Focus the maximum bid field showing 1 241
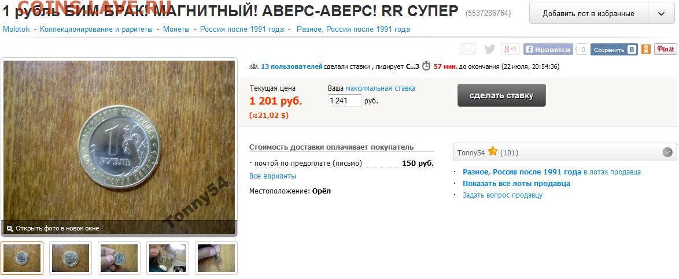The height and width of the screenshot is (279, 679). [x=345, y=101]
